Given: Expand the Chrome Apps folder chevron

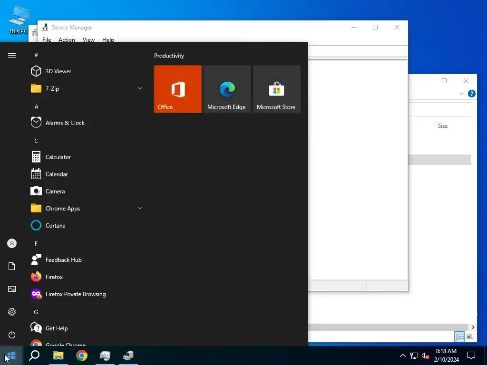Looking at the screenshot, I should coord(140,208).
